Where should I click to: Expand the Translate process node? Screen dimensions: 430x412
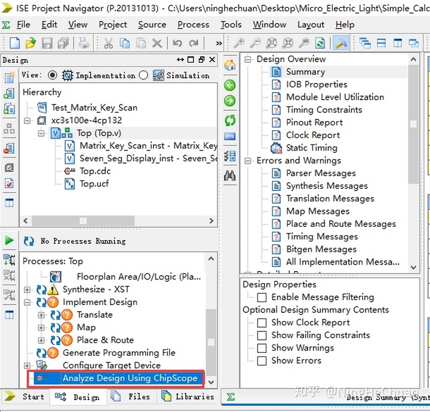(x=41, y=315)
